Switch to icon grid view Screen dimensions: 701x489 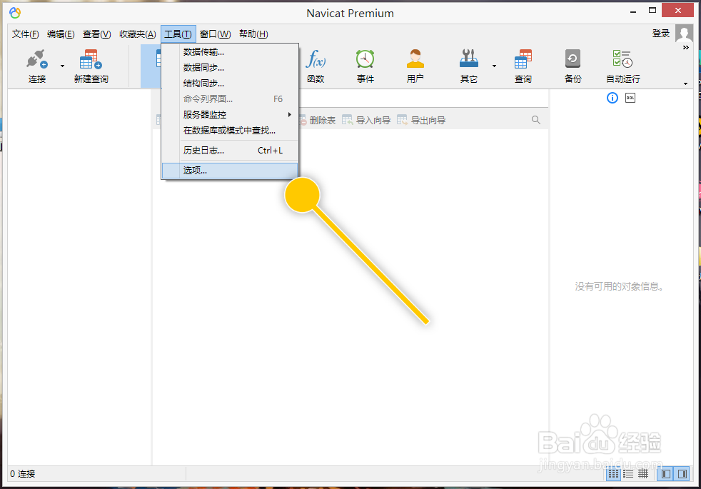coord(614,474)
